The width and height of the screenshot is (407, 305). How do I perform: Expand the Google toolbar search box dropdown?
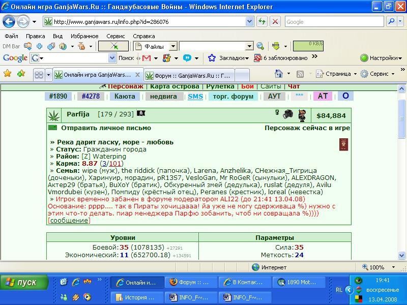pos(112,58)
